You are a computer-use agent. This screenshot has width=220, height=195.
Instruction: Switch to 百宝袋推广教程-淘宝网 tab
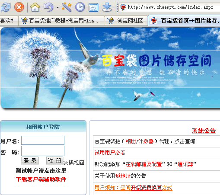point(61,21)
